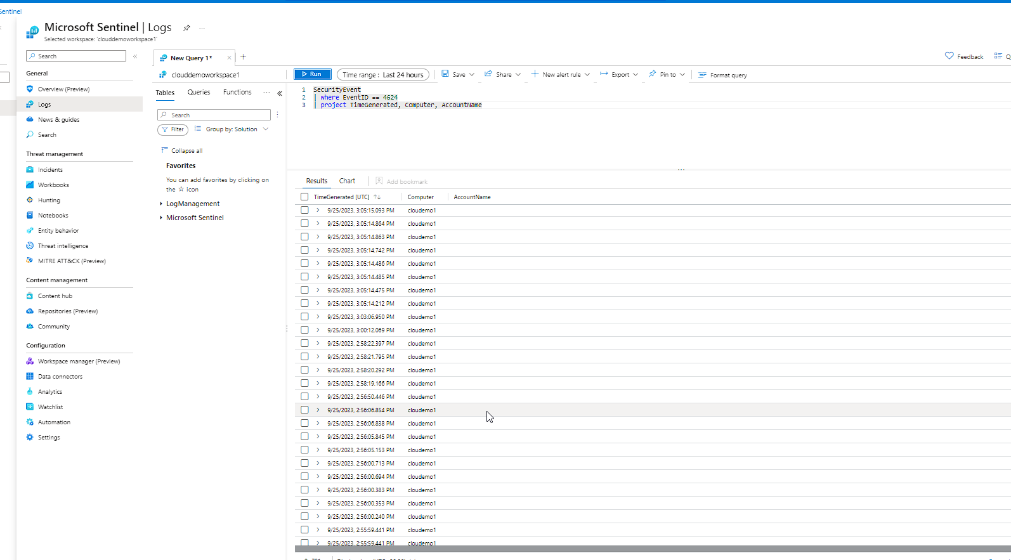Viewport: 1011px width, 560px height.
Task: Open Entity behavior page
Action: [58, 231]
